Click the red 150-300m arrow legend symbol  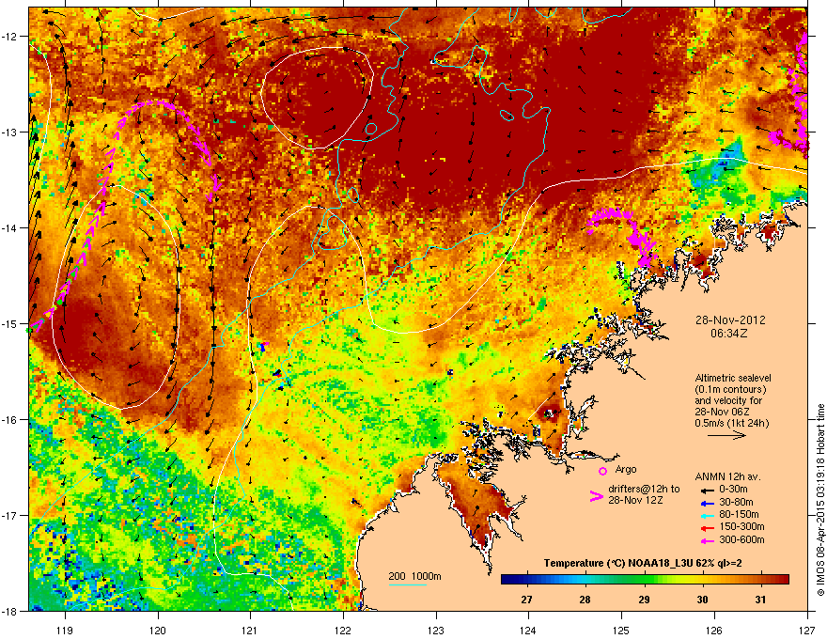click(x=708, y=528)
